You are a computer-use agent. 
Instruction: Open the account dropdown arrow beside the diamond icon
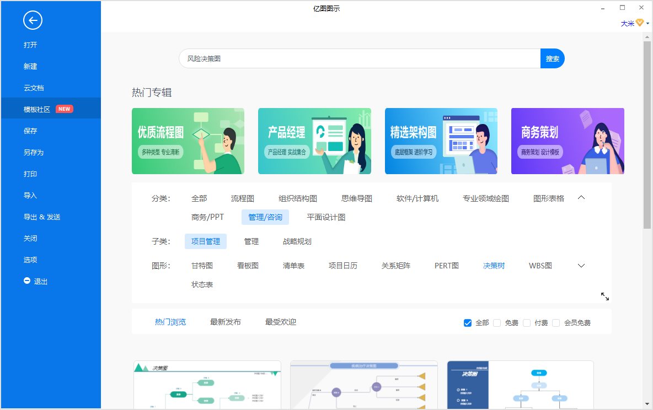coord(647,23)
